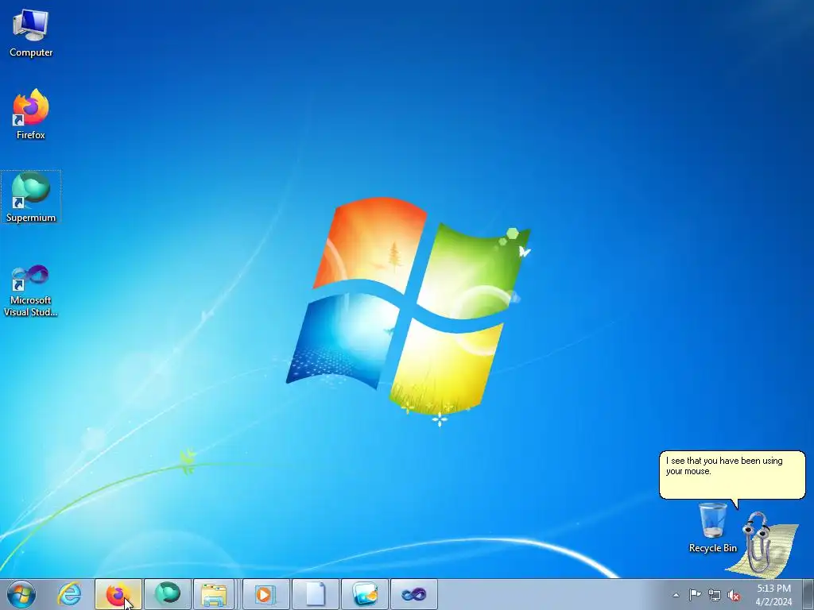Open Supermium from the taskbar
This screenshot has width=814, height=610.
(x=168, y=594)
